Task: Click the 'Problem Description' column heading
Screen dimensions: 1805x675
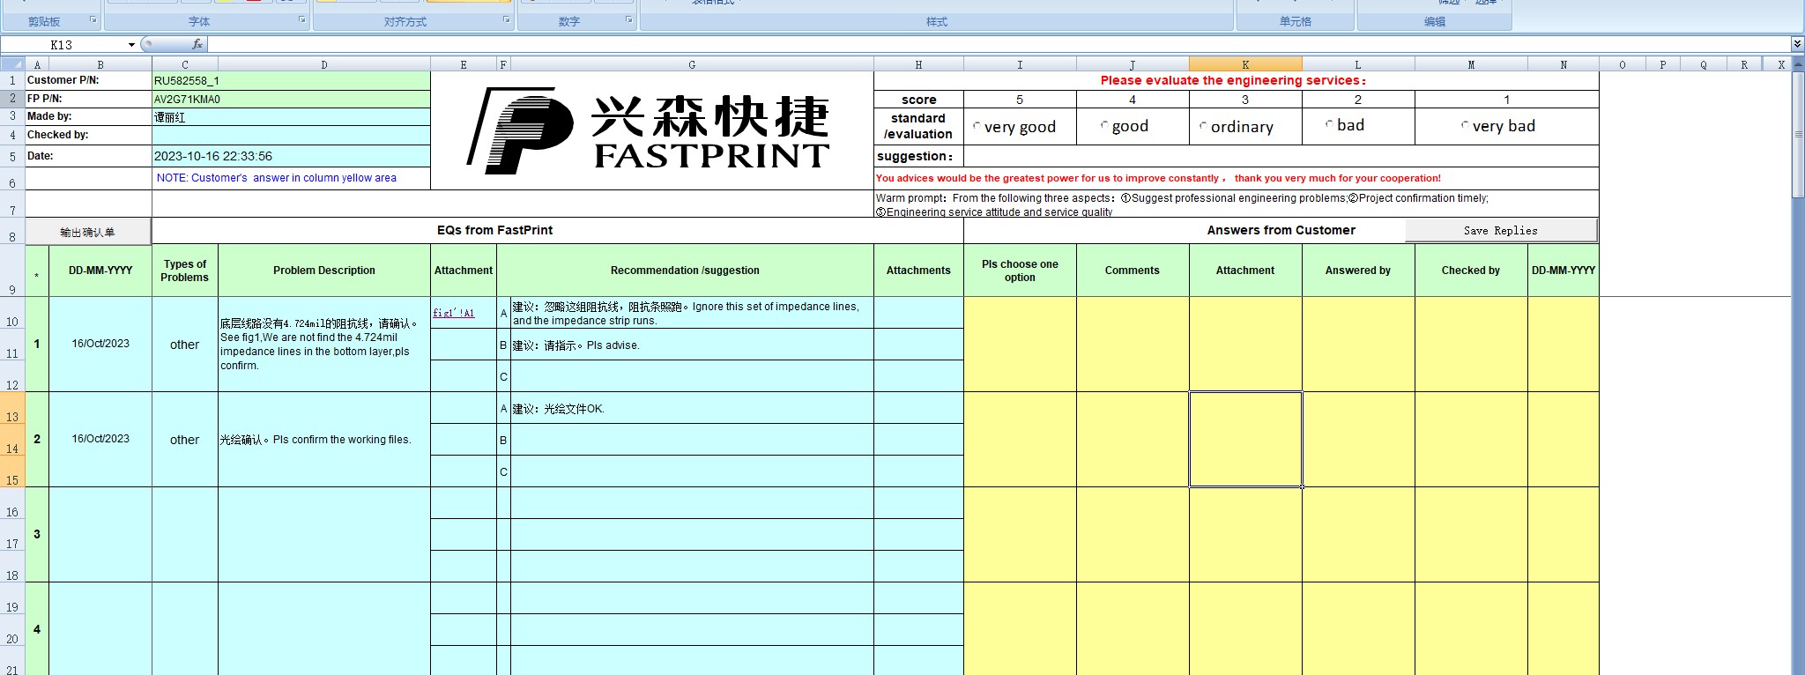Action: 324,271
